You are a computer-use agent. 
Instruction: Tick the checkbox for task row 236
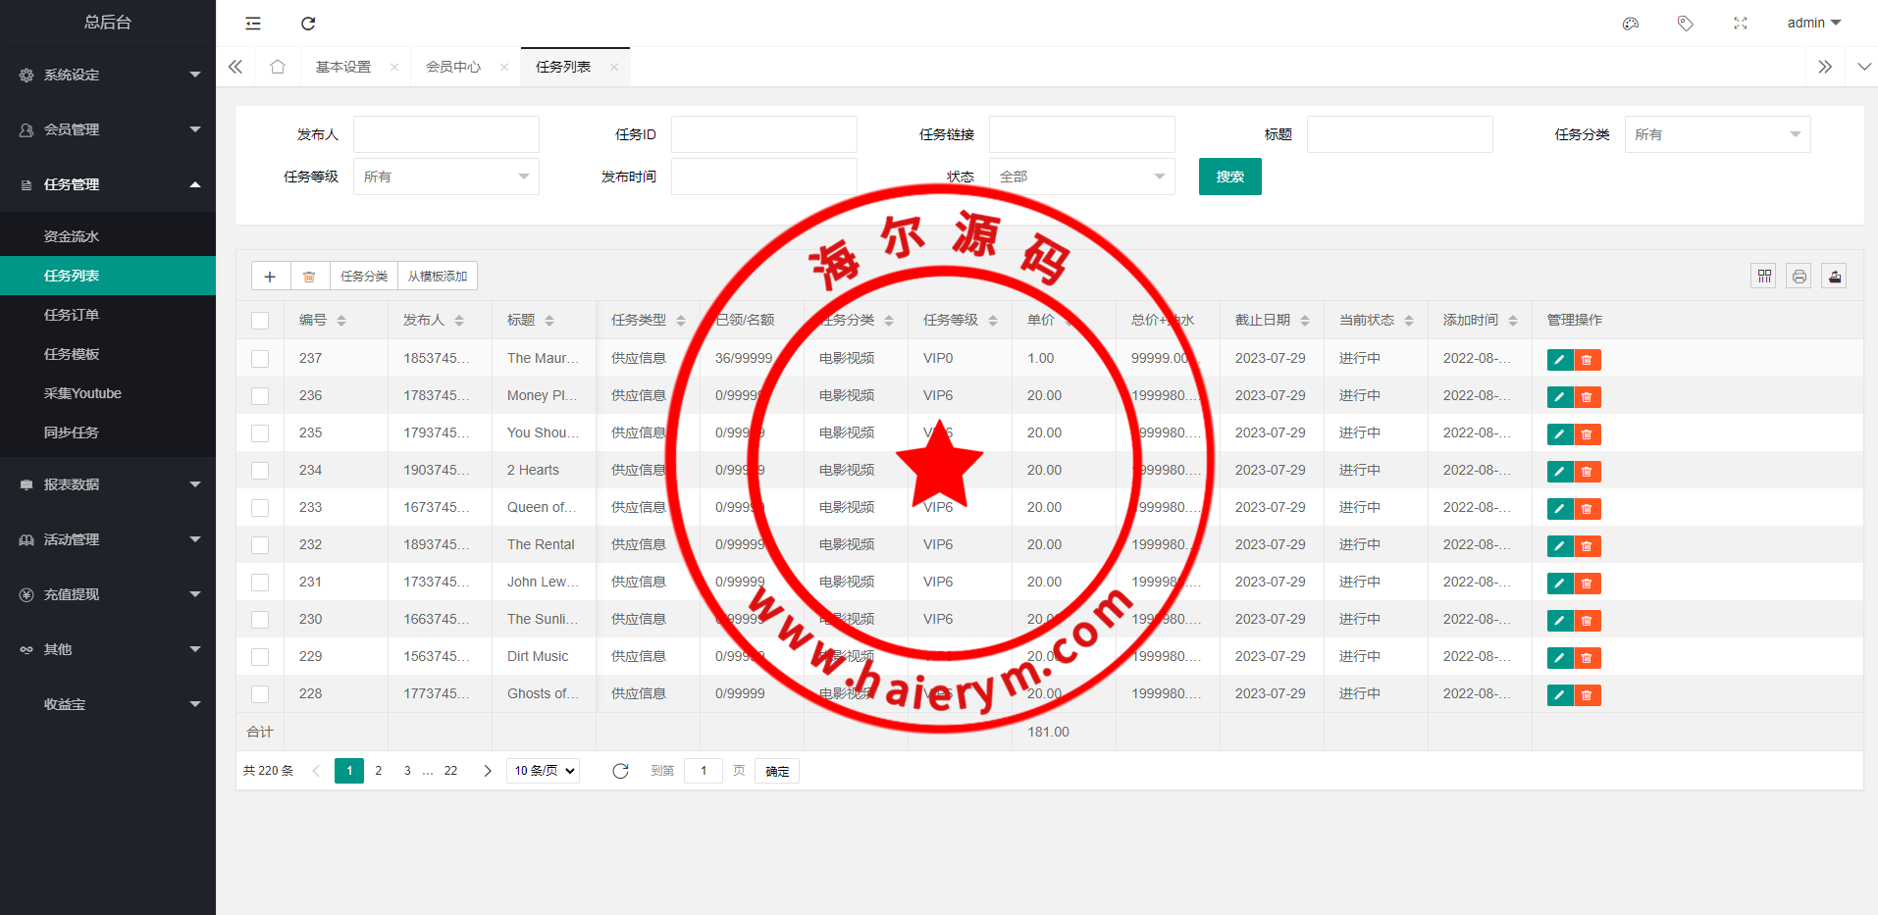tap(260, 396)
